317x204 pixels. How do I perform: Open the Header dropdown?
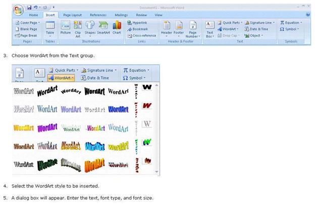[x=167, y=29]
